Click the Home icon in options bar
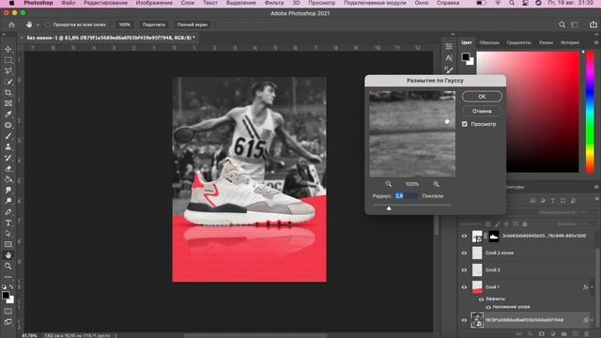Image resolution: width=601 pixels, height=338 pixels. [11, 25]
